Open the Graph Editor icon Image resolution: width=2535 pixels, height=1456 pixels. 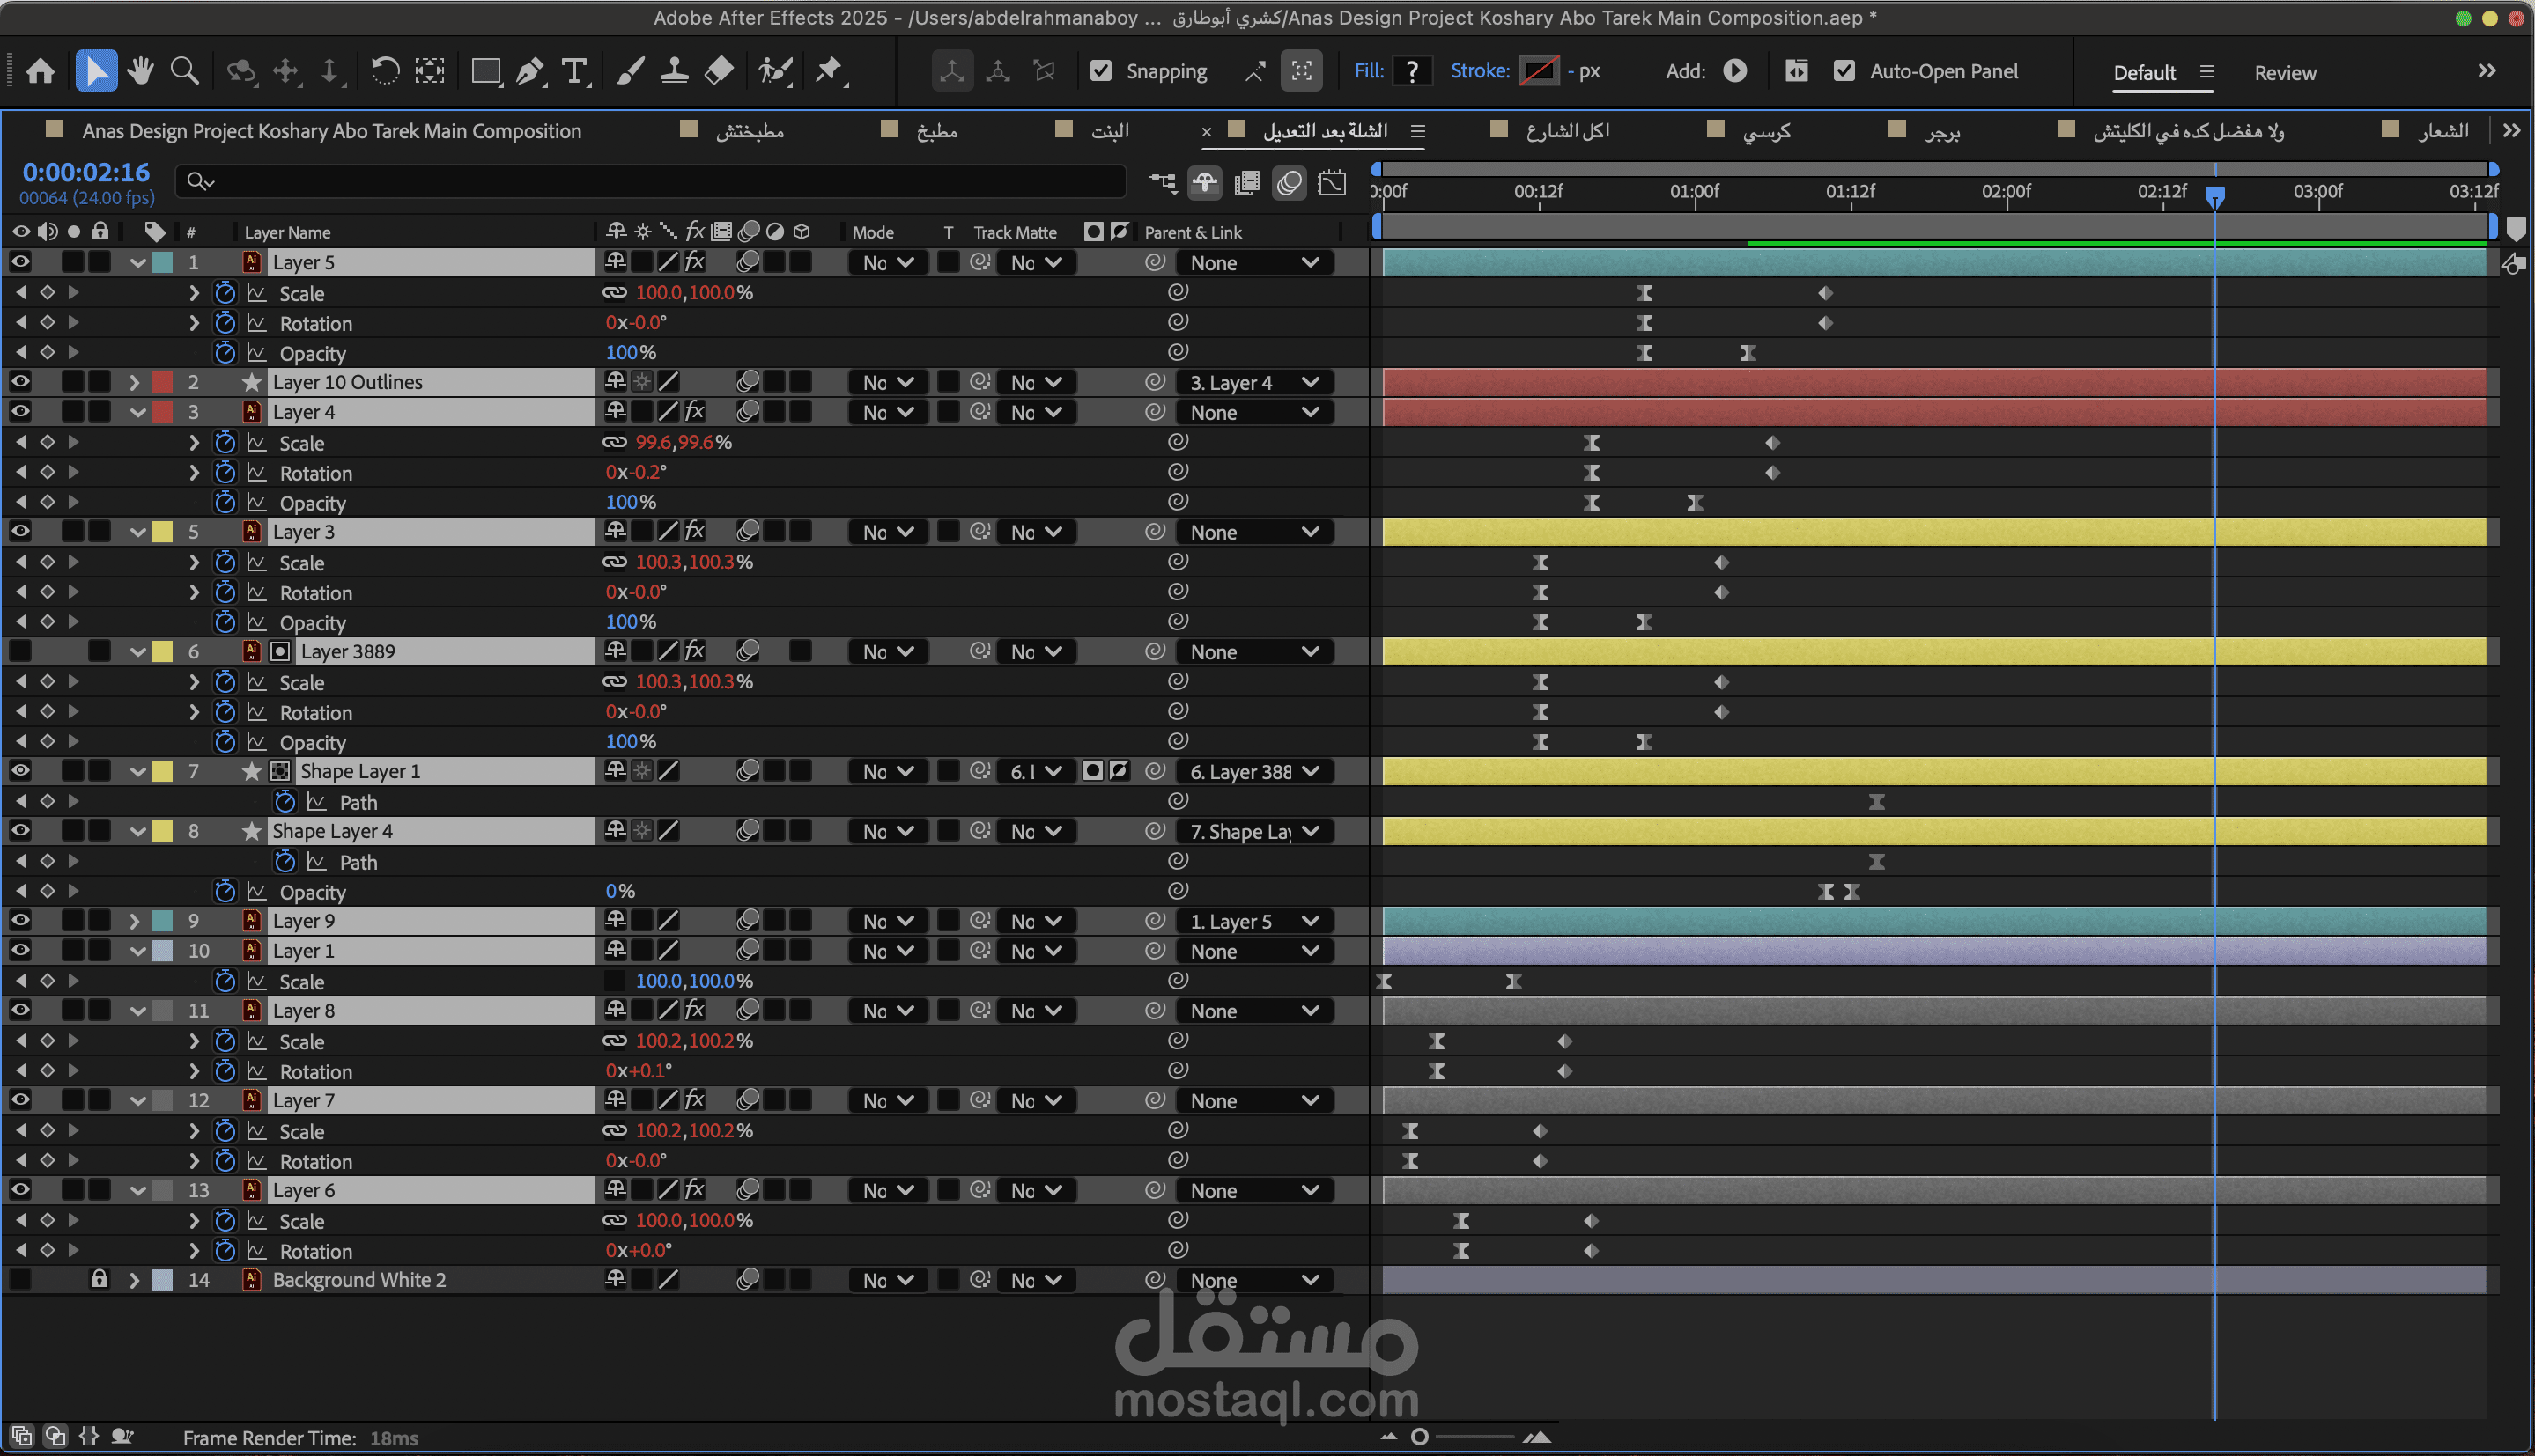click(x=1332, y=183)
